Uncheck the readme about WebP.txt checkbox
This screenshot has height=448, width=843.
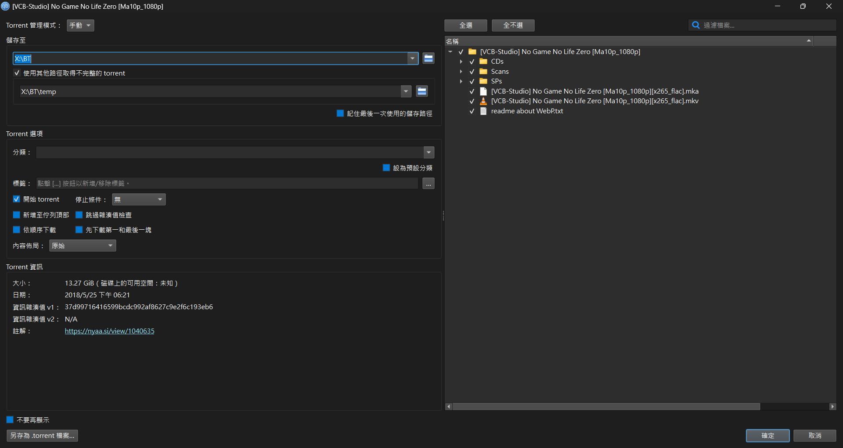[x=472, y=111]
